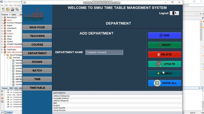Viewport: 204px width, 114px height.
Task: Click the SHOW ALL button
Action: [164, 83]
